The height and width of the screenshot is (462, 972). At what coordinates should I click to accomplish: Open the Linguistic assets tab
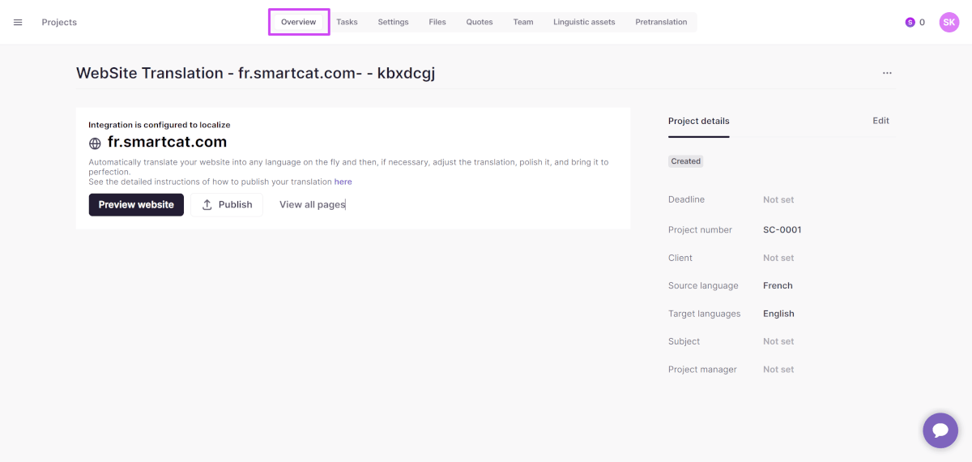584,22
